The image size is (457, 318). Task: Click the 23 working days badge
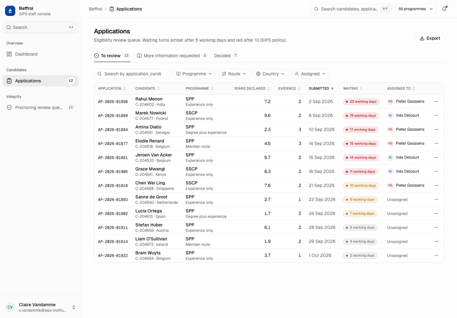tap(361, 101)
